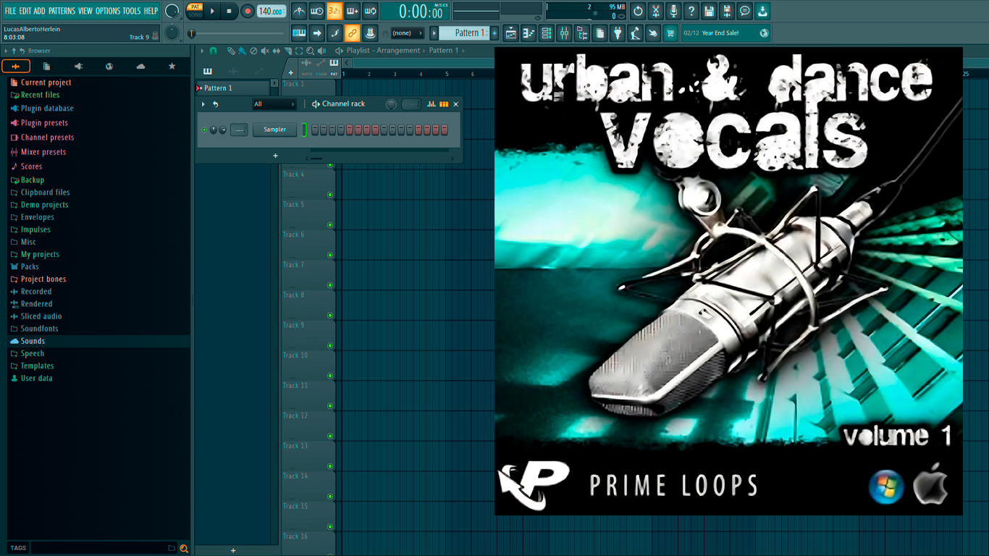Open playlist options arrow menu
This screenshot has width=989, height=556.
[203, 51]
